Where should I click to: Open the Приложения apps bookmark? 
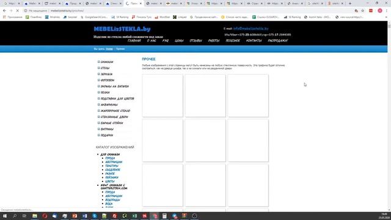tap(12, 17)
